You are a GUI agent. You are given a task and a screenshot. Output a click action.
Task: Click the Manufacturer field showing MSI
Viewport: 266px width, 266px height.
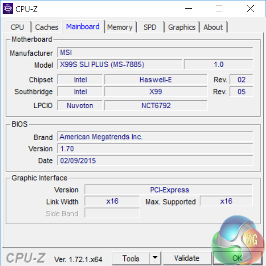155,53
